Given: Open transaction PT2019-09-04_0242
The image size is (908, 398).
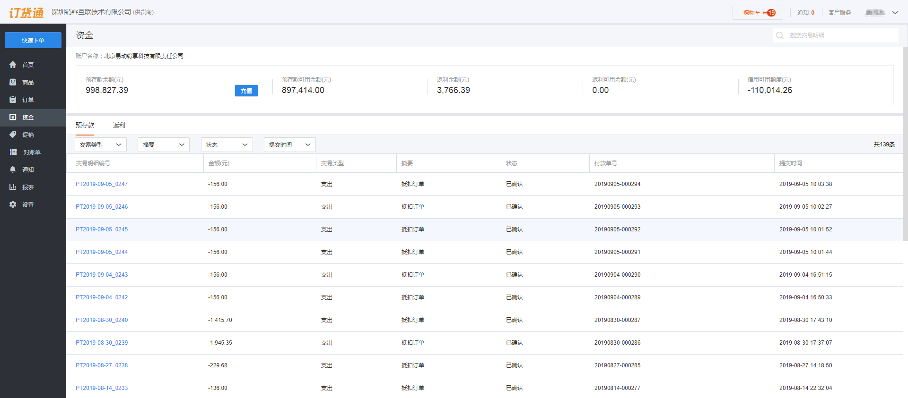Looking at the screenshot, I should pos(102,297).
